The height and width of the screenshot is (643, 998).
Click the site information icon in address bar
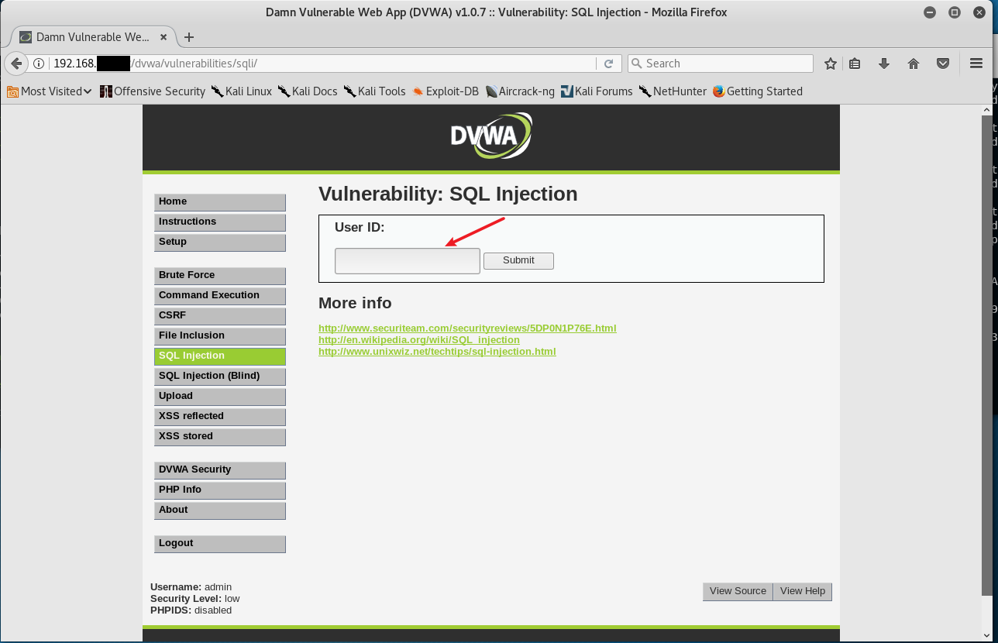39,64
